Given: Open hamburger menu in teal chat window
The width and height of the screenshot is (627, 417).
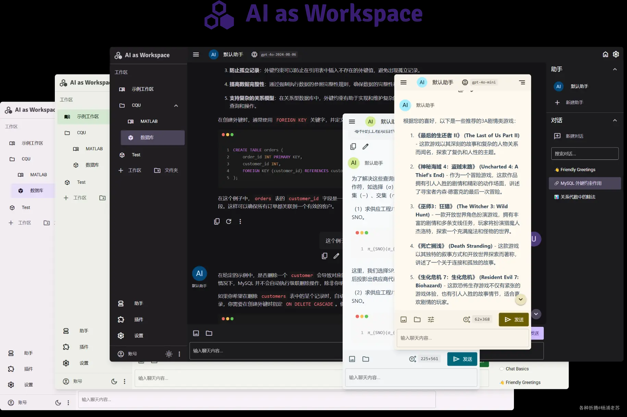Looking at the screenshot, I should tap(352, 121).
